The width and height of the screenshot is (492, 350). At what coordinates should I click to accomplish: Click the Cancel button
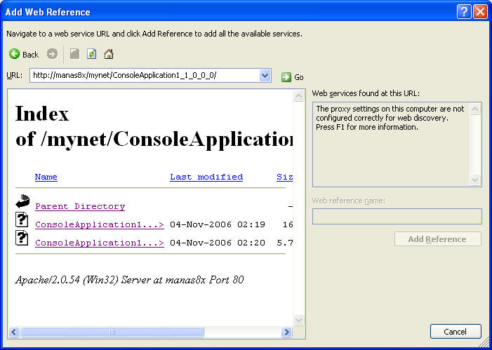pyautogui.click(x=456, y=332)
